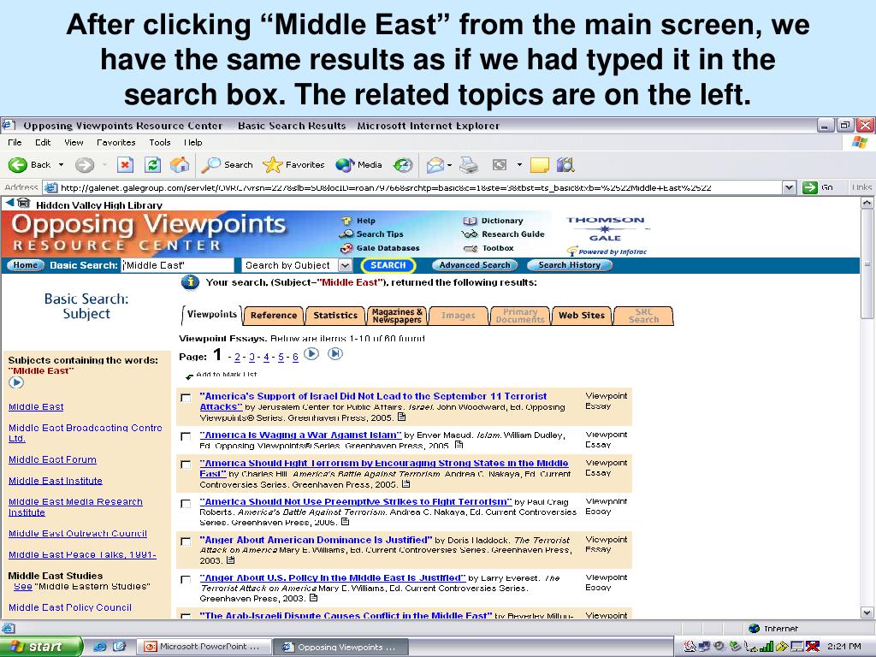Click the Advanced Search button
This screenshot has height=657, width=876.
(475, 265)
